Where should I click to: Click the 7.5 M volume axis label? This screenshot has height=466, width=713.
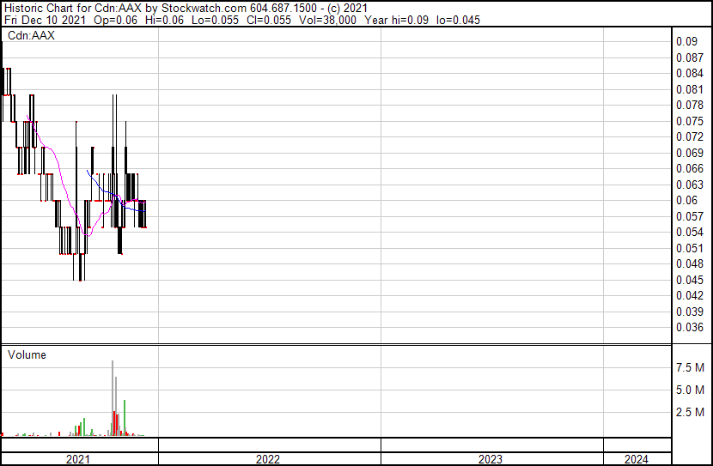pos(691,367)
